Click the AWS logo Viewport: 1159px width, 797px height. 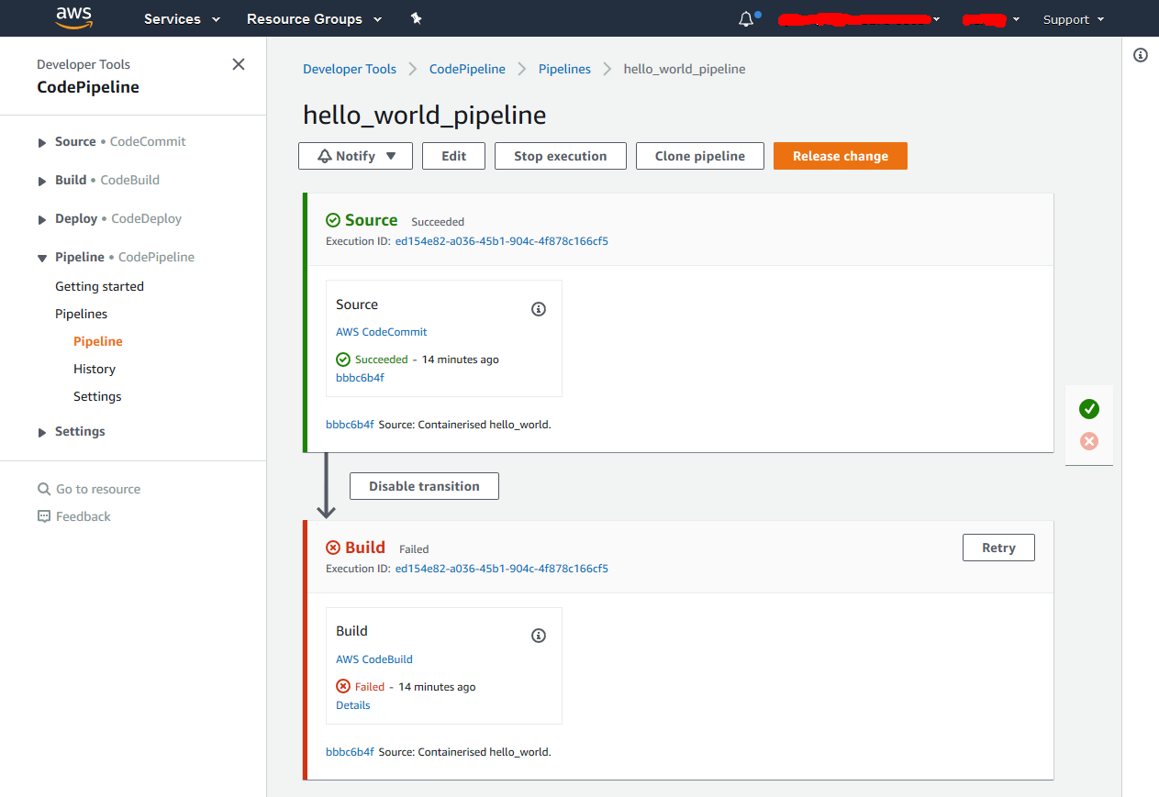(73, 17)
